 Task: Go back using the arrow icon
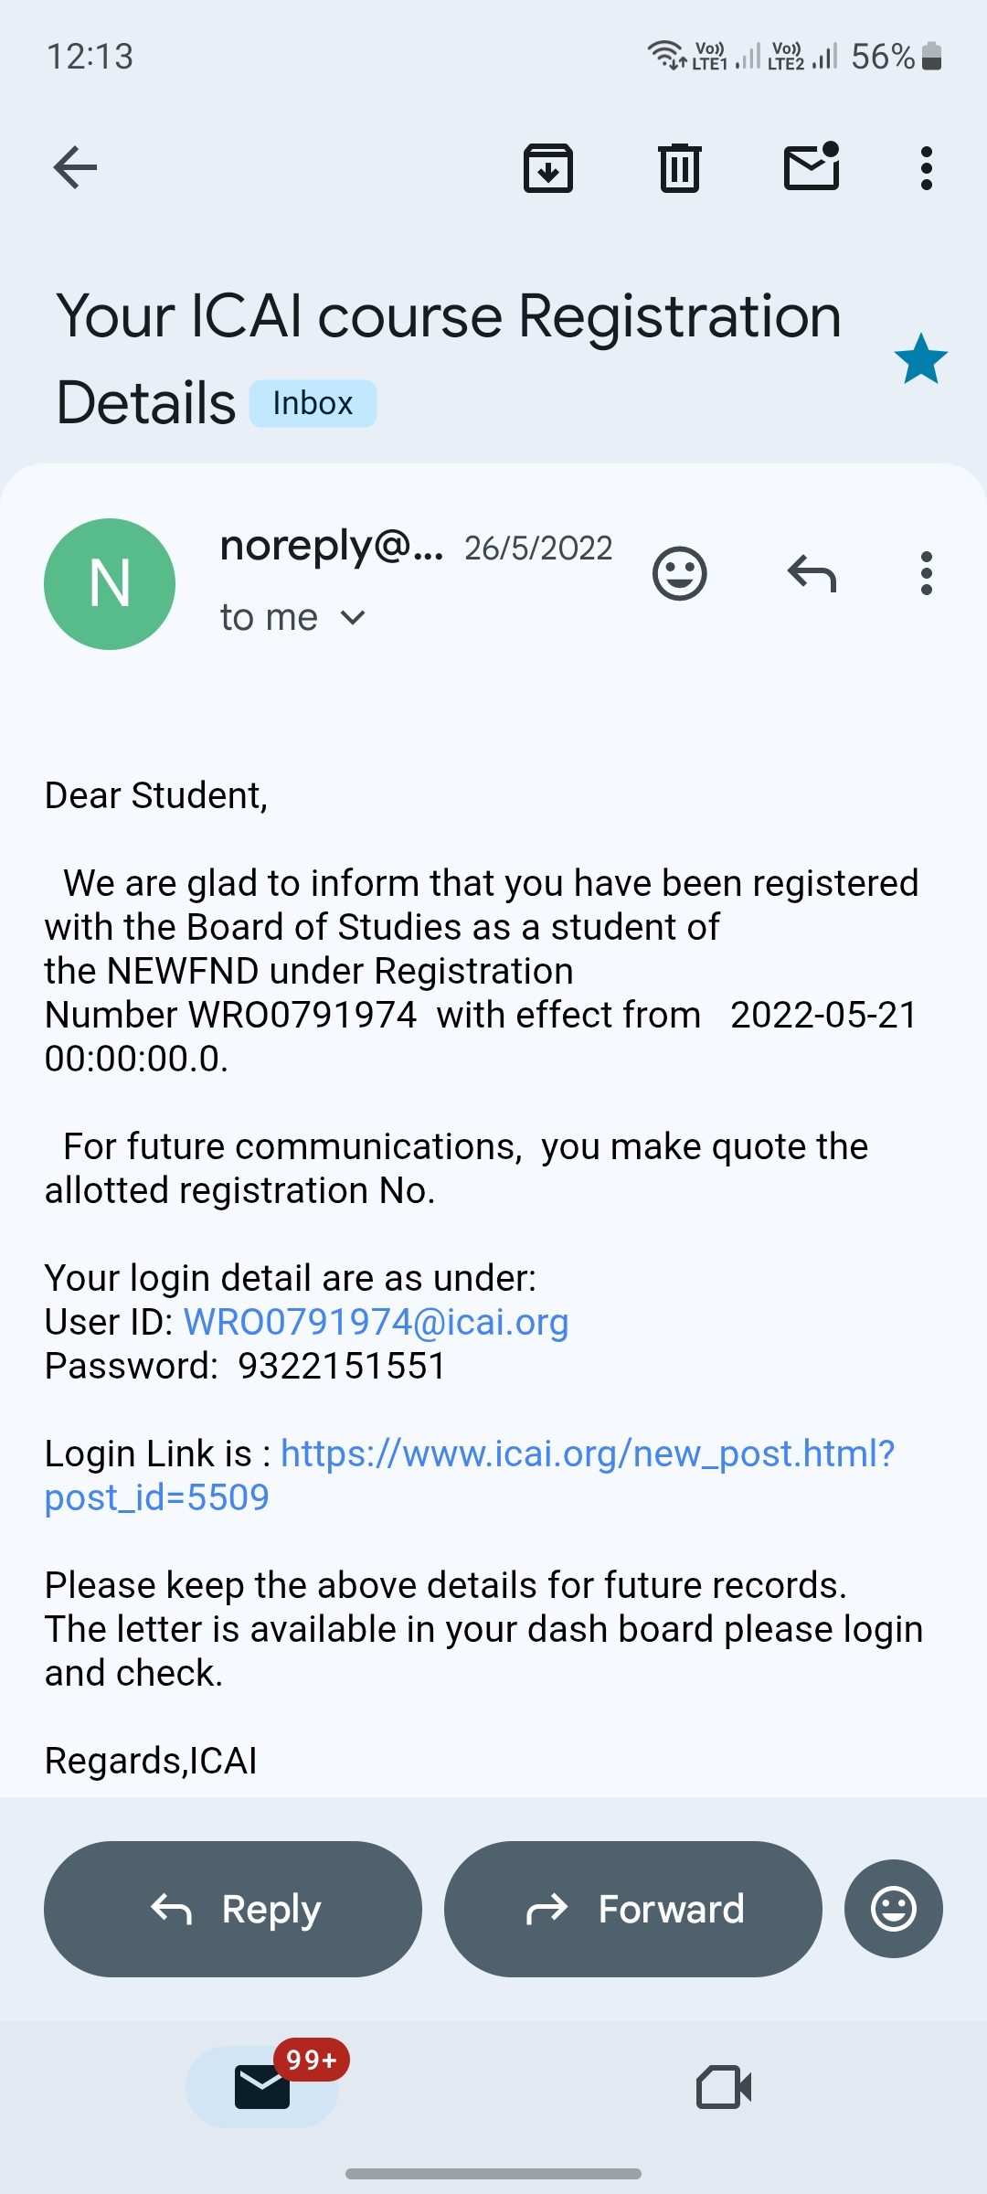pyautogui.click(x=75, y=167)
